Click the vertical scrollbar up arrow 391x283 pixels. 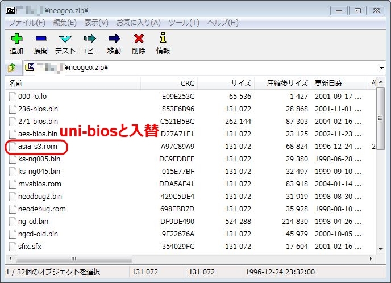[x=381, y=82]
